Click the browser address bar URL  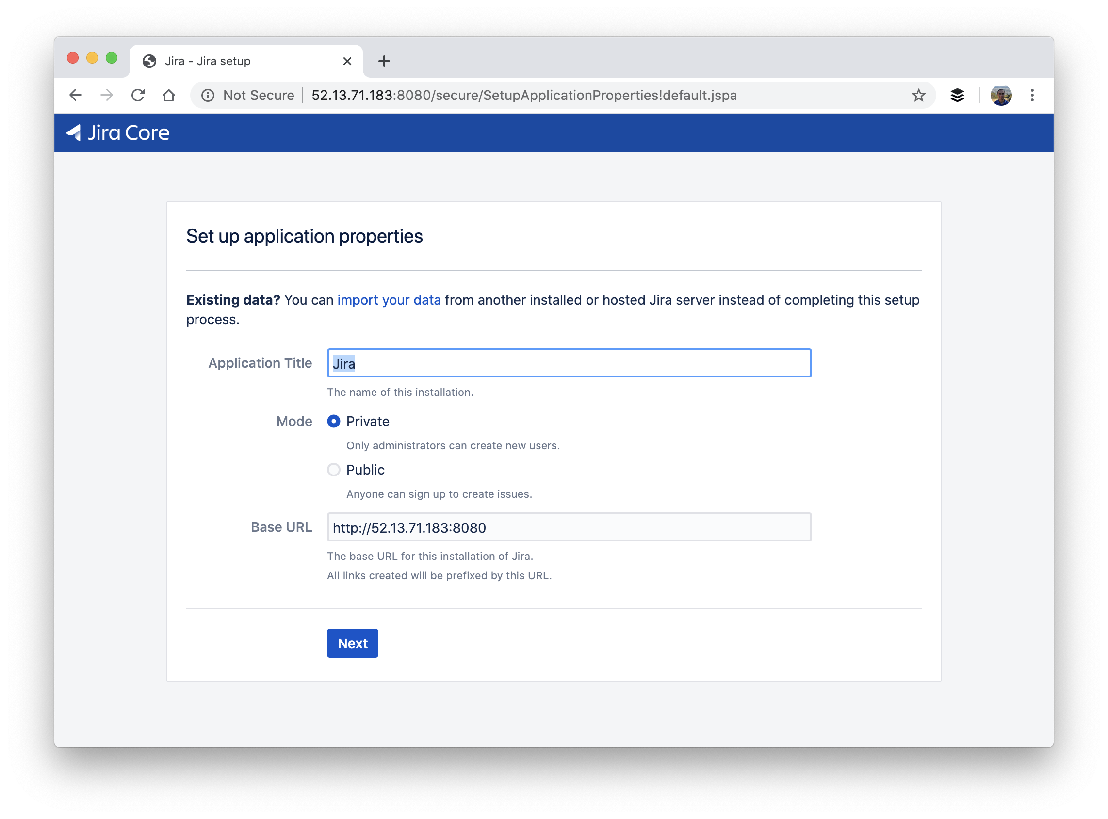click(x=524, y=95)
